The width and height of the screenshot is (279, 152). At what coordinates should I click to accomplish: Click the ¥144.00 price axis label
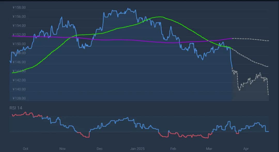[x=19, y=71]
